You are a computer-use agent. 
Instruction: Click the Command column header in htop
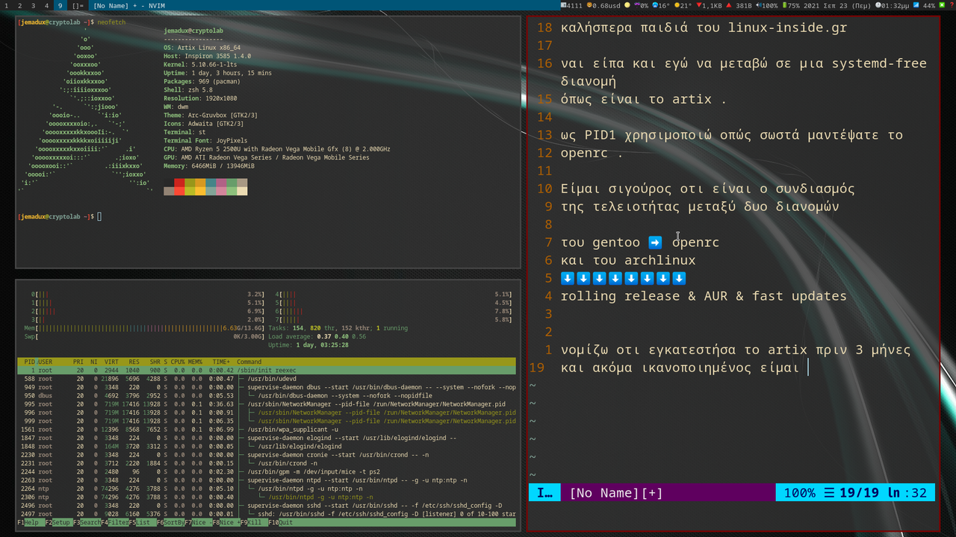249,362
